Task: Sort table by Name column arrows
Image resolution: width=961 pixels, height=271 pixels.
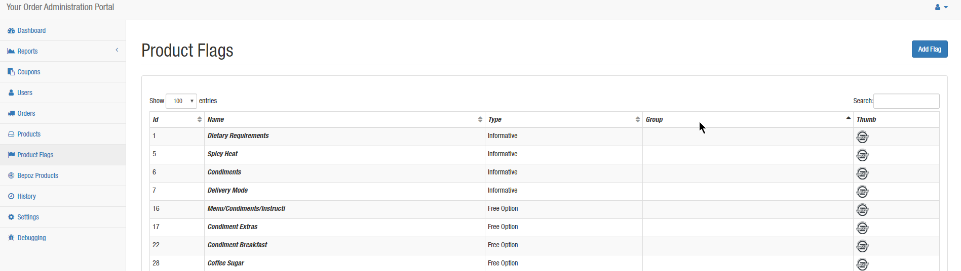Action: coord(480,119)
